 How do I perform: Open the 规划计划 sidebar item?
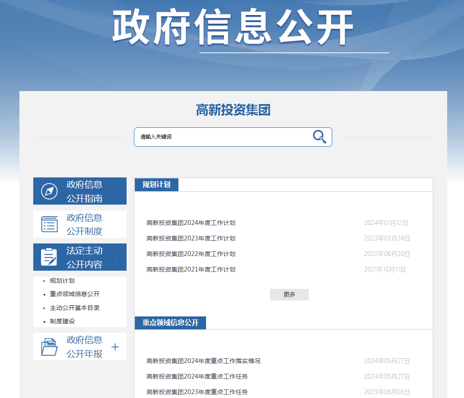[x=62, y=281]
